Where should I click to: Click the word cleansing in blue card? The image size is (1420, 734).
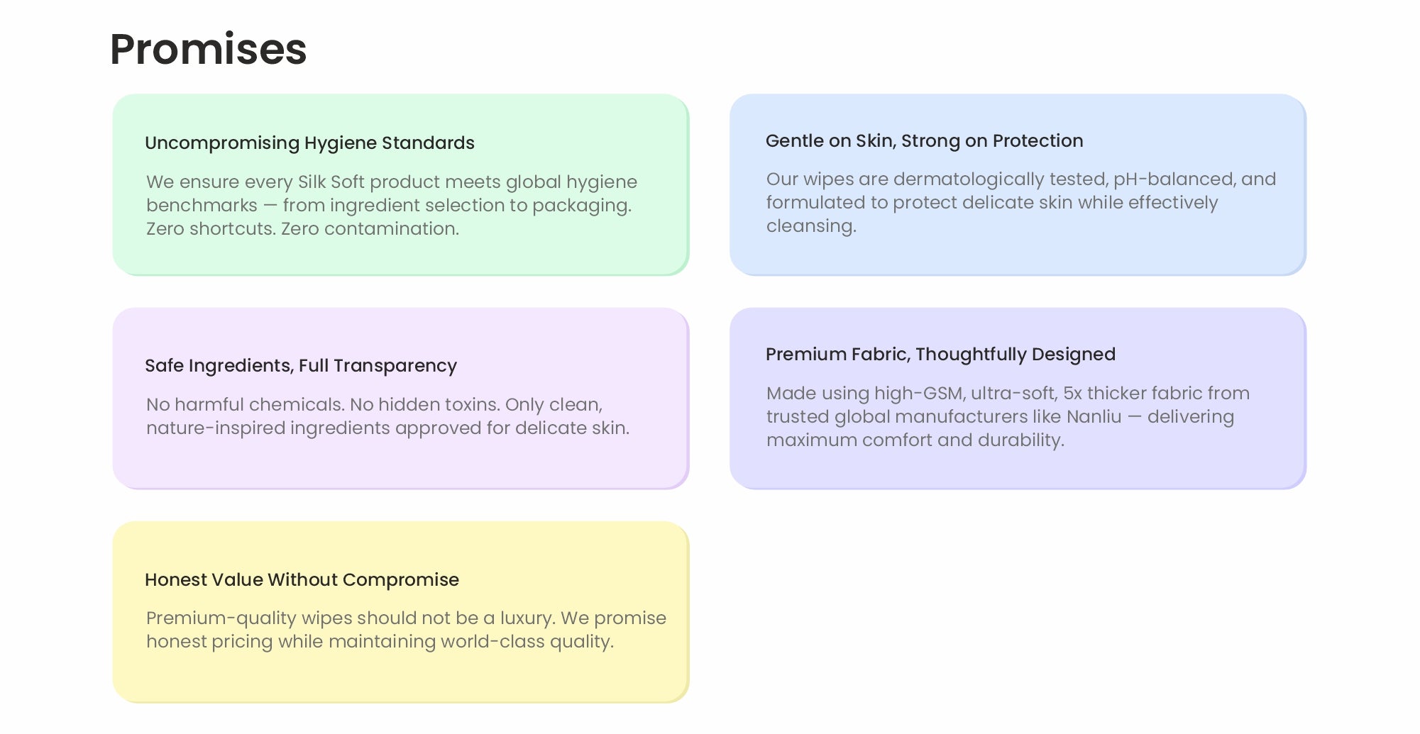point(811,226)
